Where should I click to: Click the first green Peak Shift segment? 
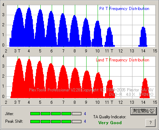pos(35,121)
